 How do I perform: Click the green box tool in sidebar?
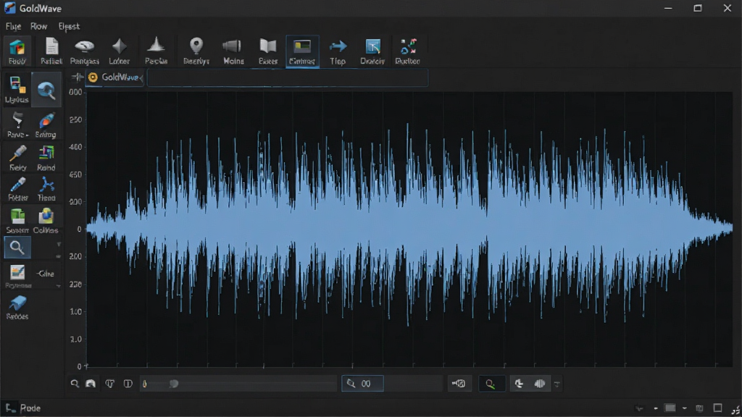click(x=17, y=216)
